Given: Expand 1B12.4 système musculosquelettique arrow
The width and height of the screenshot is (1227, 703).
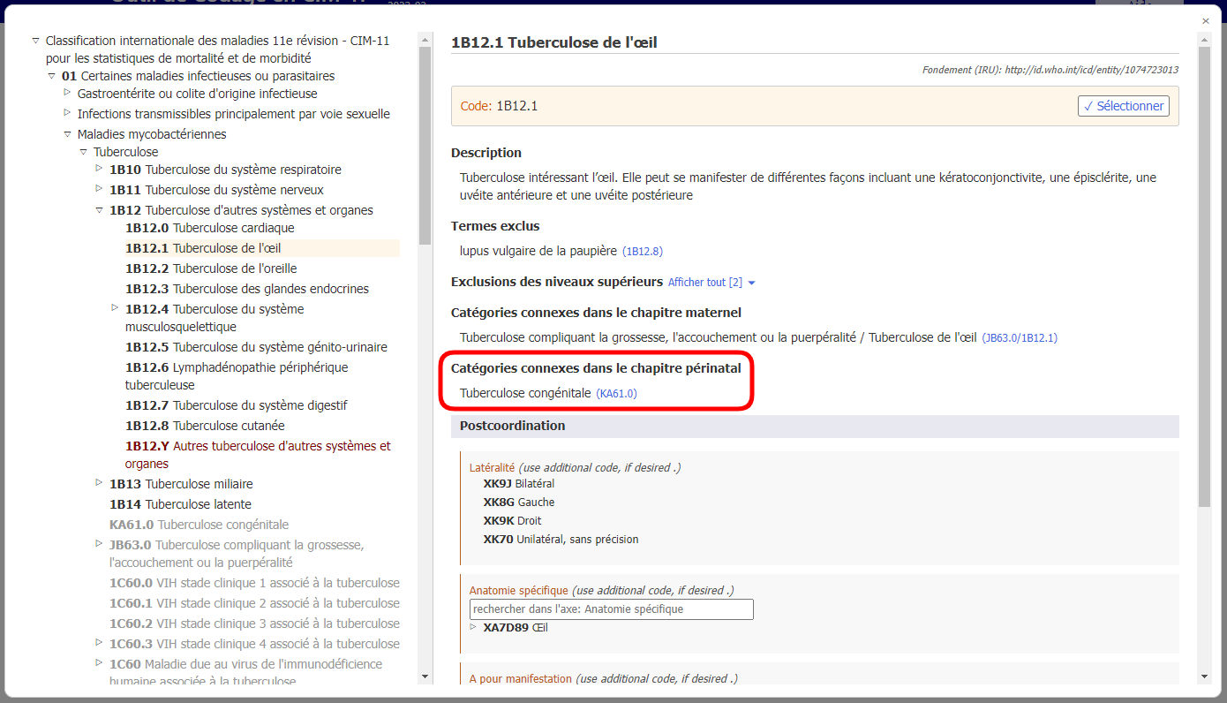Looking at the screenshot, I should coord(115,307).
